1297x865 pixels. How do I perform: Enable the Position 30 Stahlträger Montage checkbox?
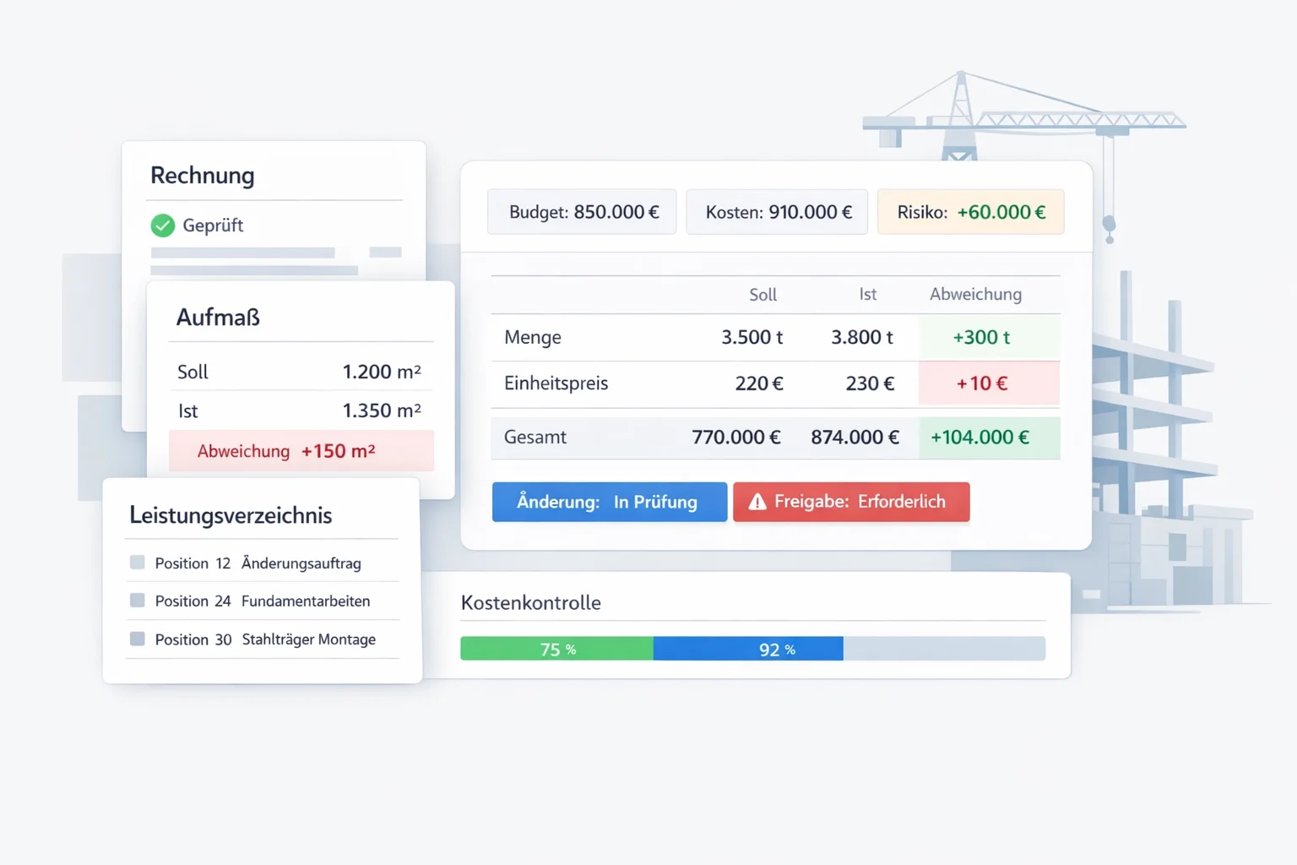138,639
